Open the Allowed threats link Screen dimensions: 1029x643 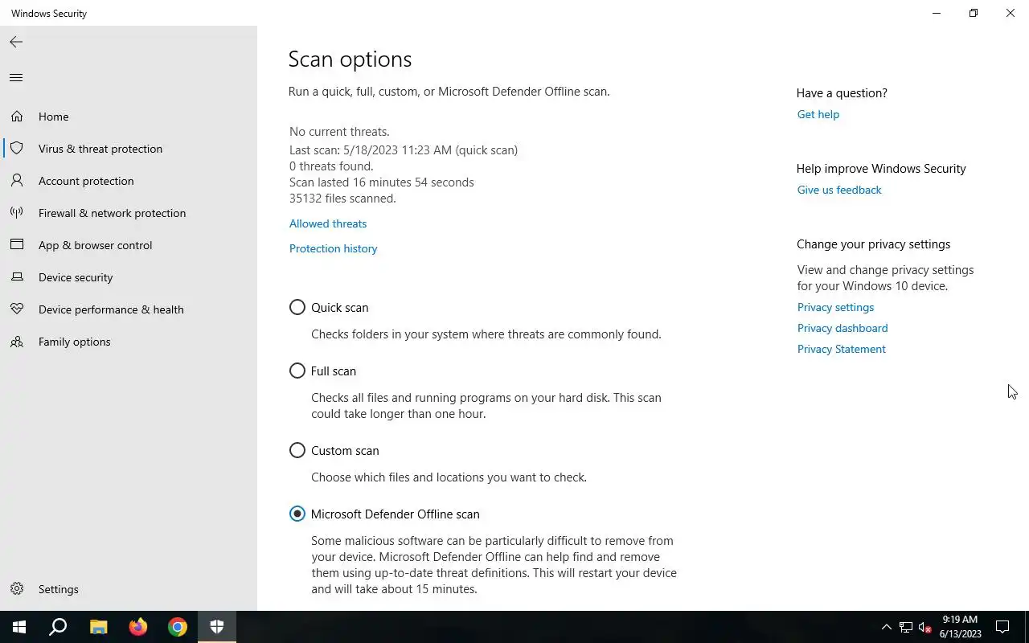(x=328, y=223)
